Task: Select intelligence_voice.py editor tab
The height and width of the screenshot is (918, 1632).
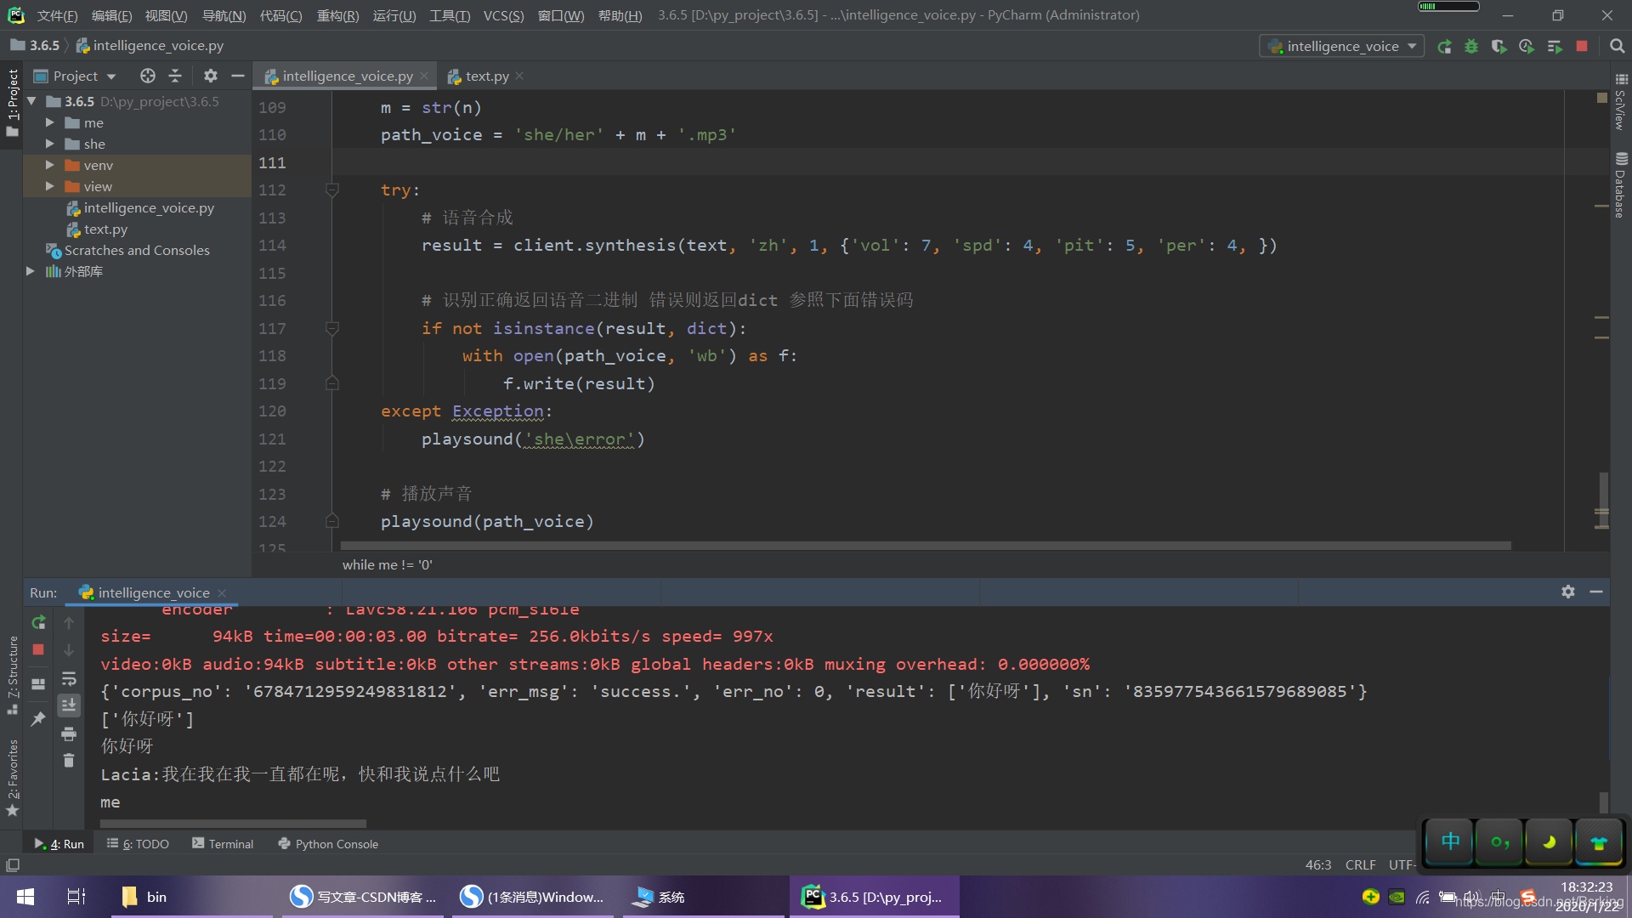Action: pyautogui.click(x=348, y=76)
